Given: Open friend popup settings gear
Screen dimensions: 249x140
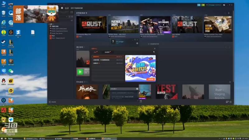Looking at the screenshot, I should 137,43.
